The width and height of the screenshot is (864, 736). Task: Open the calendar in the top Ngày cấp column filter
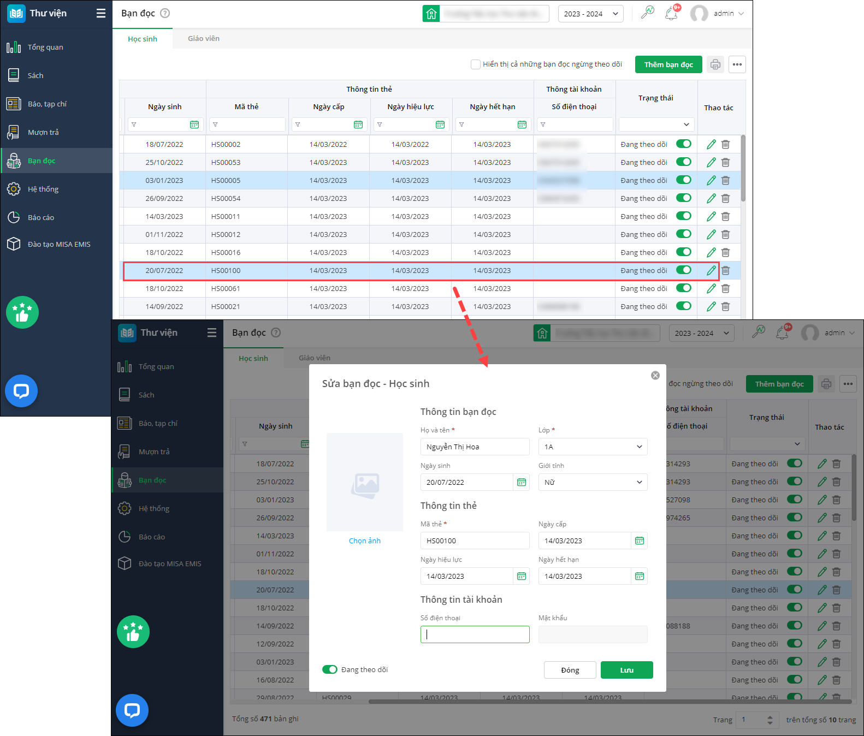click(358, 124)
